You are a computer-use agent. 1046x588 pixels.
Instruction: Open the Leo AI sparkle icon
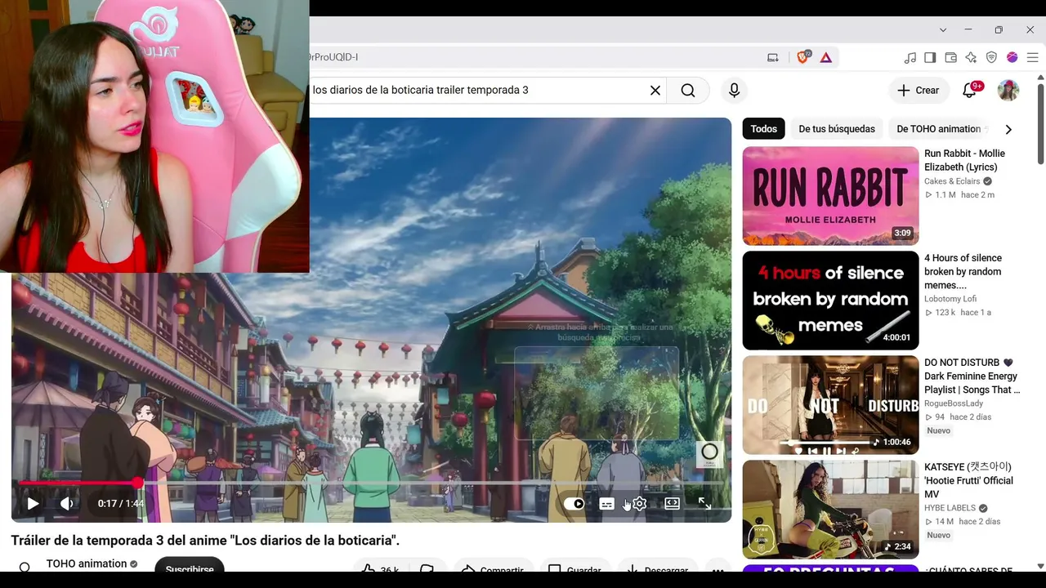pos(971,57)
